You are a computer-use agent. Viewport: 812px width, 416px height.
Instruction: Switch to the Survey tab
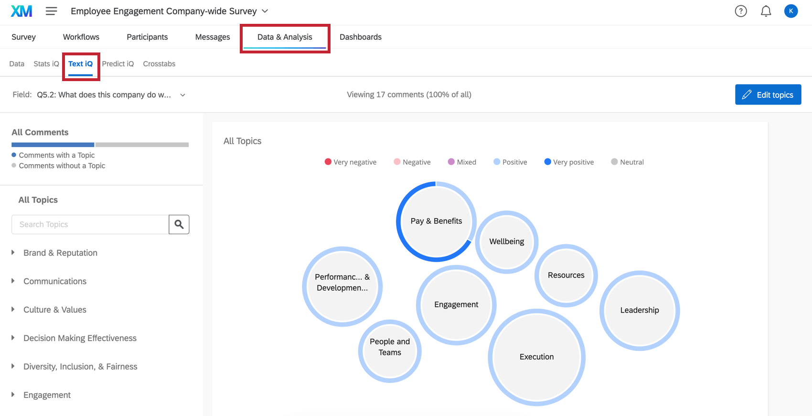tap(23, 37)
